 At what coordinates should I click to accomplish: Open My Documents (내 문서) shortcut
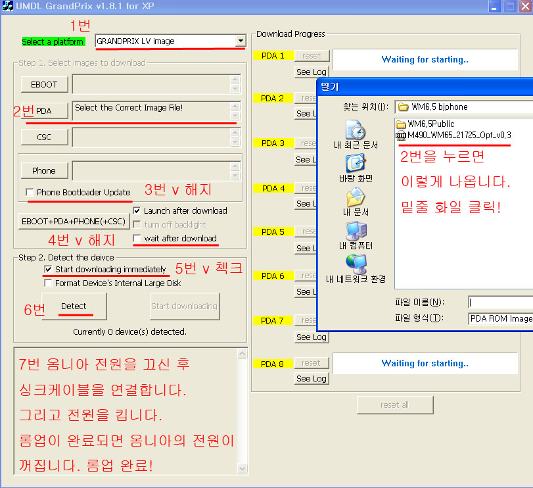click(356, 202)
